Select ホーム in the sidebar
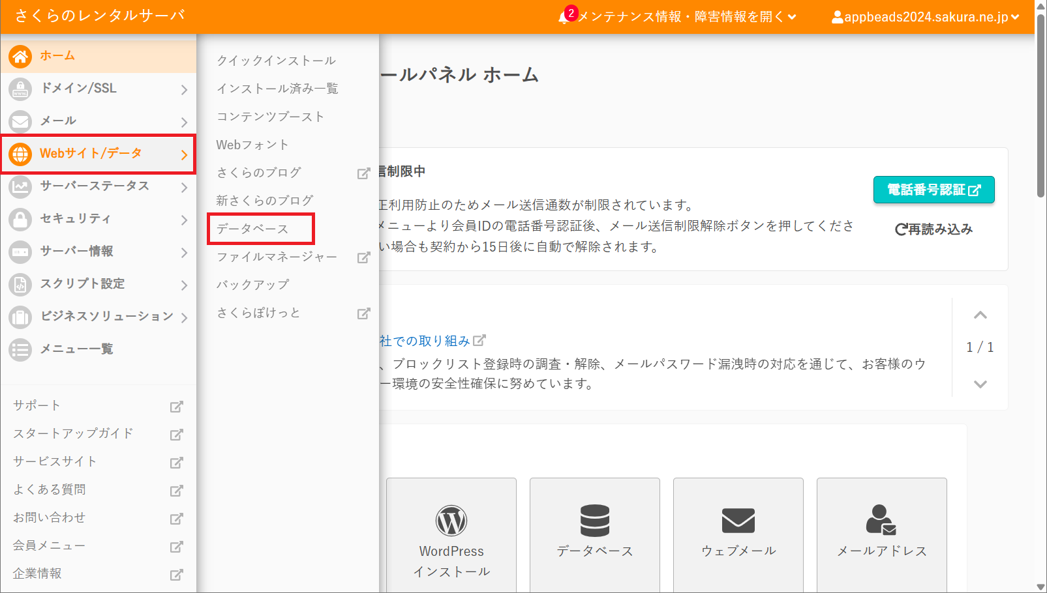Viewport: 1047px width, 593px height. [99, 56]
